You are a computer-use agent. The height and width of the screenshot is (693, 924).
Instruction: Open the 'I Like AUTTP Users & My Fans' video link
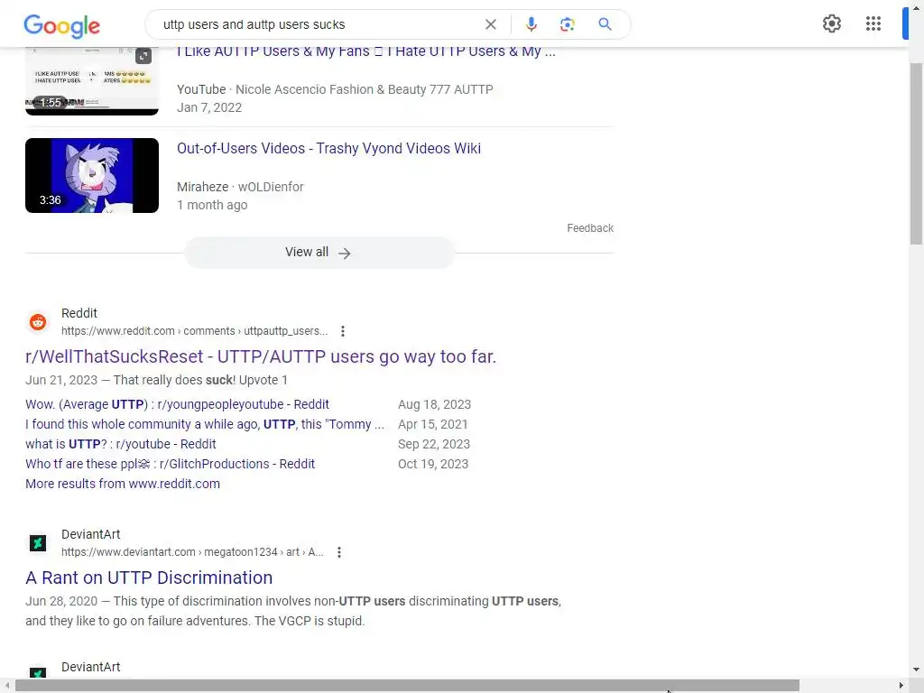[x=366, y=51]
